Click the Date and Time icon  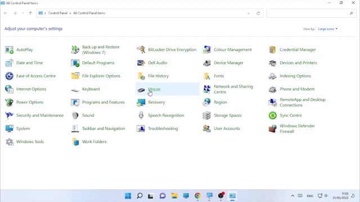(x=9, y=63)
